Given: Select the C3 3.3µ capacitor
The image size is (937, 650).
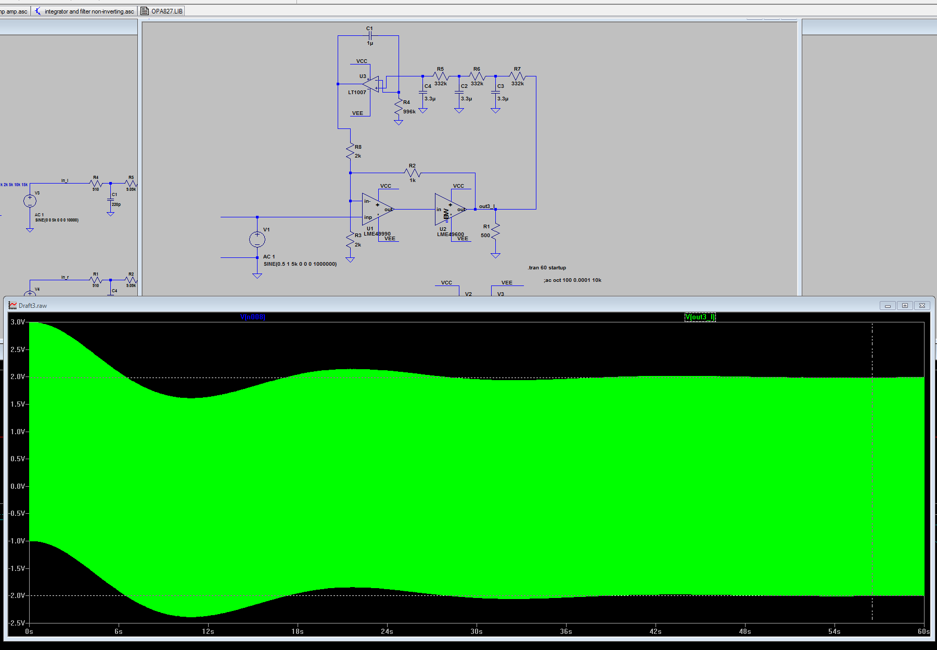Looking at the screenshot, I should point(495,93).
